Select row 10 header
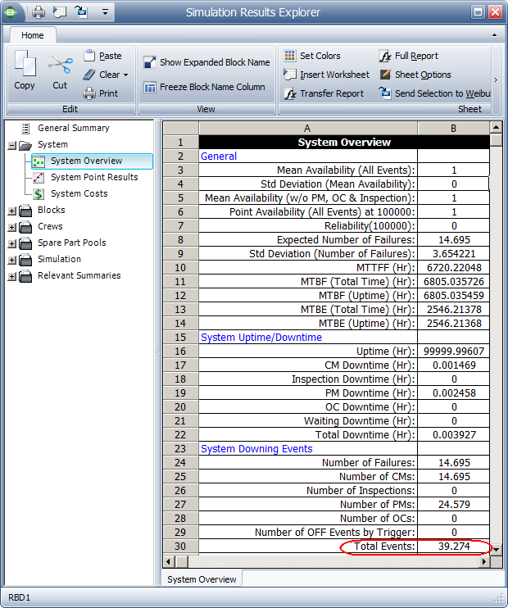Image resolution: width=508 pixels, height=608 pixels. click(x=180, y=268)
